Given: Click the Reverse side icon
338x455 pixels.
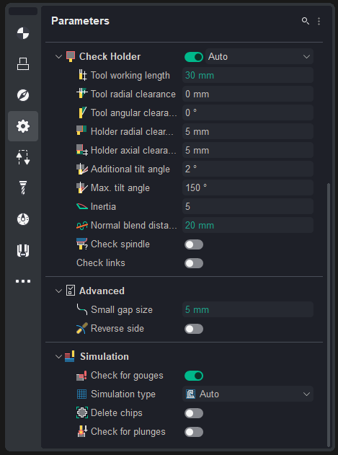Looking at the screenshot, I should [82, 328].
